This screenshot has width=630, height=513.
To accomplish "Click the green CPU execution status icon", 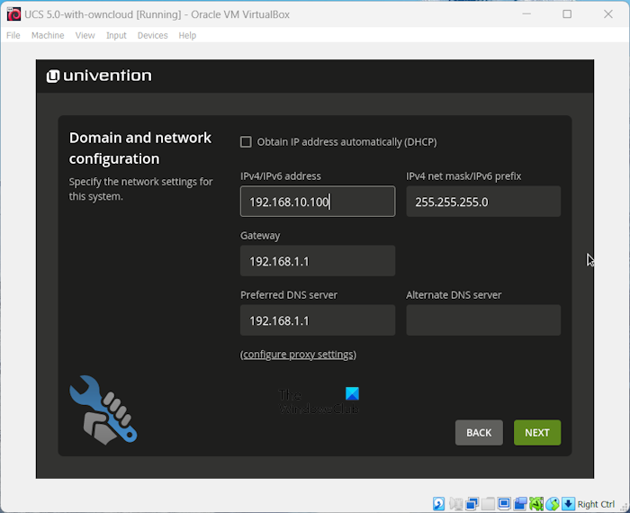I will click(536, 503).
